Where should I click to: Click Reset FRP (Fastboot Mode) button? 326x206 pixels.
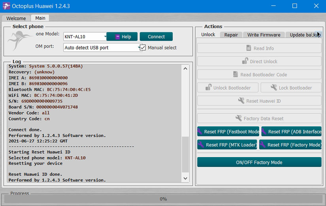click(x=228, y=131)
